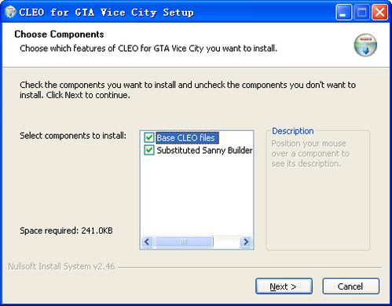
Task: Minimize the CLEO setup window
Action: click(x=343, y=13)
